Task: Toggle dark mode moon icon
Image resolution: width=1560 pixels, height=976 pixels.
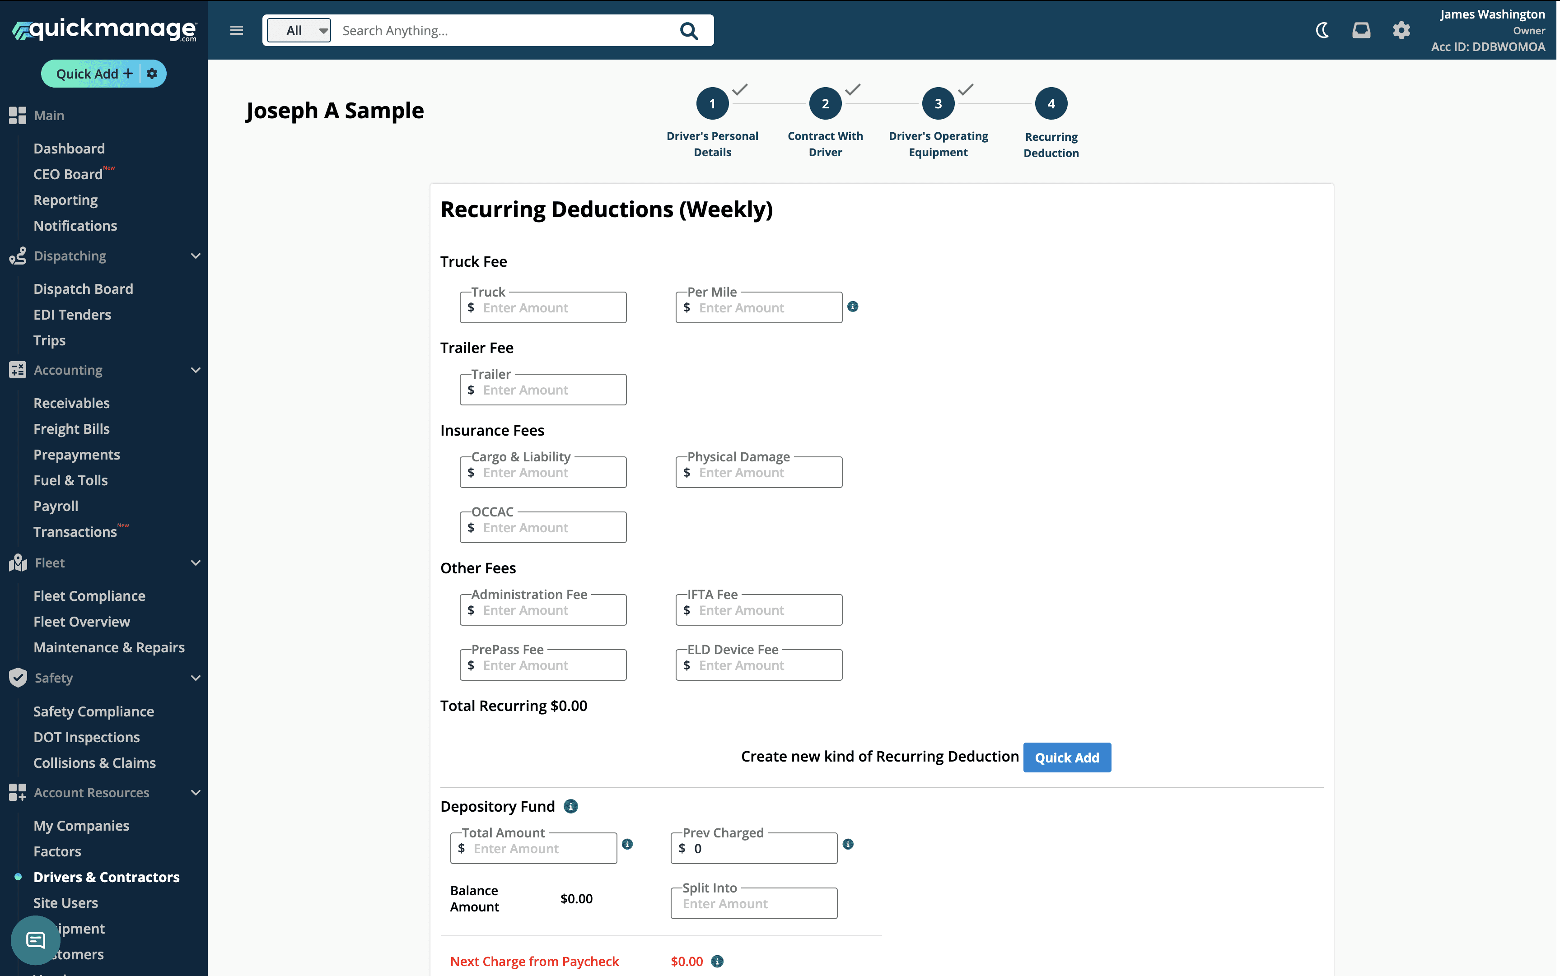Action: pyautogui.click(x=1322, y=30)
